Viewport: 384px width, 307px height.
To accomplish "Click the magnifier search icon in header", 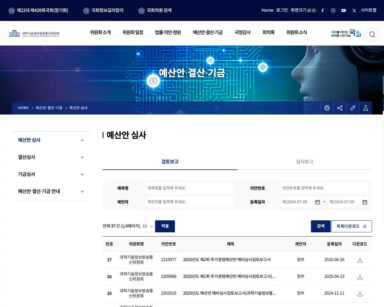I will [x=372, y=34].
